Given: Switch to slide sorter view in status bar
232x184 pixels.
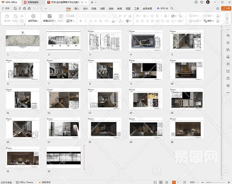Looking at the screenshot, I should pyautogui.click(x=161, y=182).
